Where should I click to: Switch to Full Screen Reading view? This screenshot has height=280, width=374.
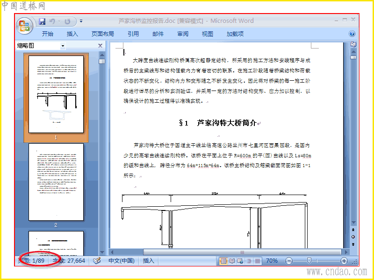[x=232, y=261]
